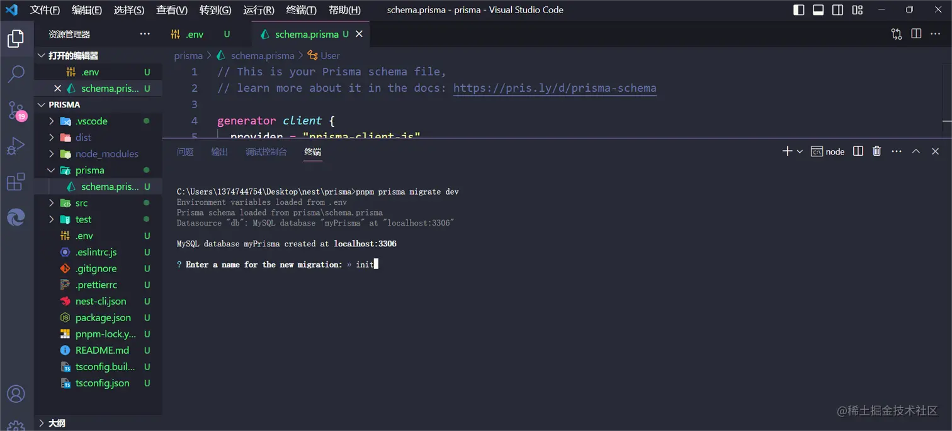Open the 查看(V) menu

click(172, 9)
